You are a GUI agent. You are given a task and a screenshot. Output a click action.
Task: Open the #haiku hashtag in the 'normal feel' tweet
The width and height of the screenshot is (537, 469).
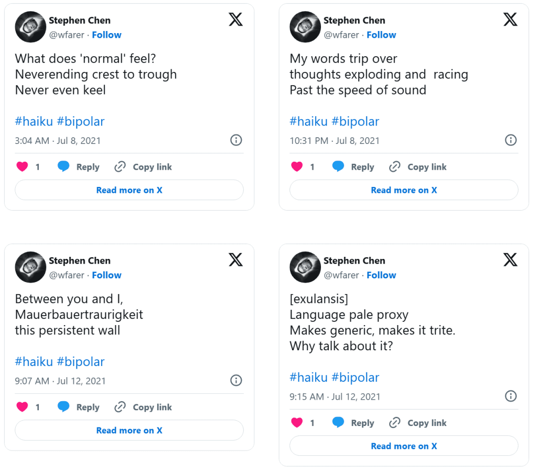coord(34,121)
